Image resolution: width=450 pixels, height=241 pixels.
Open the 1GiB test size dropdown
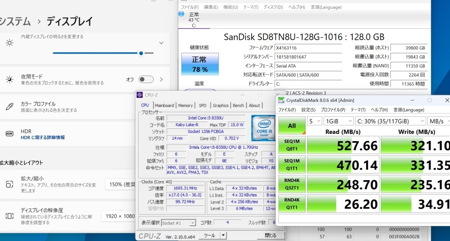click(x=338, y=121)
